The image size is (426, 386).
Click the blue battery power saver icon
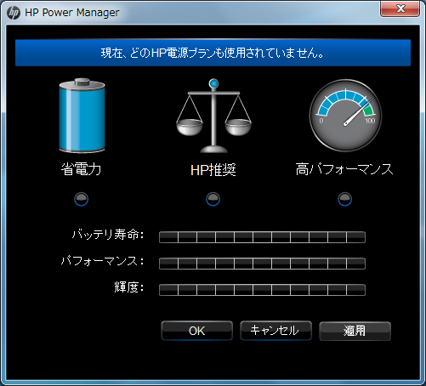pos(82,116)
